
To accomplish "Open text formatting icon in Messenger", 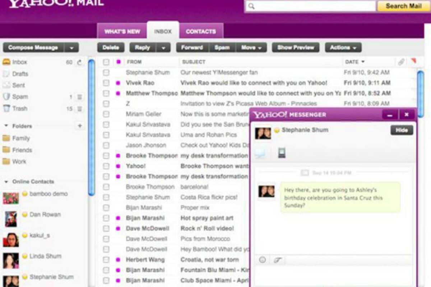I will [277, 260].
